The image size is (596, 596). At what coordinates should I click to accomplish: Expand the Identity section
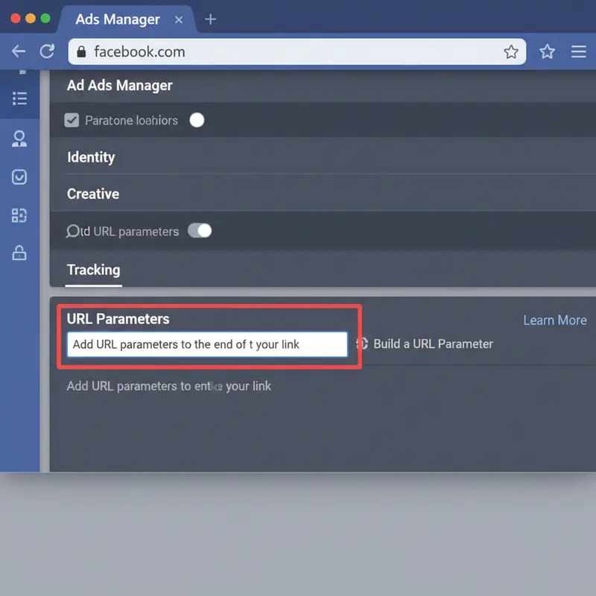coord(91,157)
